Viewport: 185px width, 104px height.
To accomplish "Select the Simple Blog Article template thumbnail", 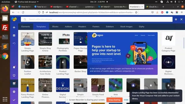I will coord(45,39).
